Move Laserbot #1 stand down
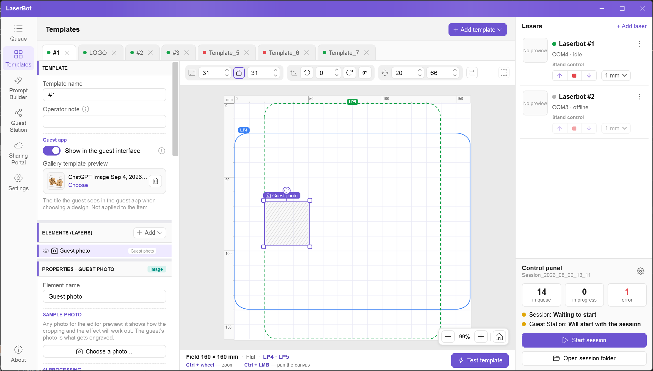 (589, 75)
